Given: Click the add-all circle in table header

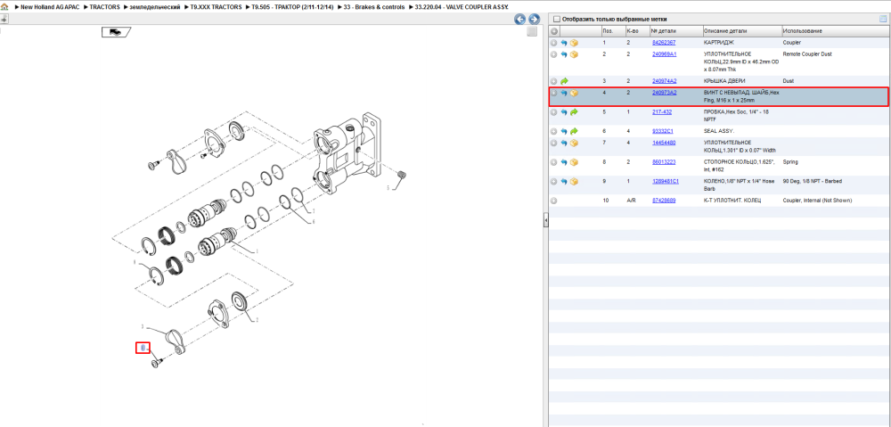Looking at the screenshot, I should (554, 31).
